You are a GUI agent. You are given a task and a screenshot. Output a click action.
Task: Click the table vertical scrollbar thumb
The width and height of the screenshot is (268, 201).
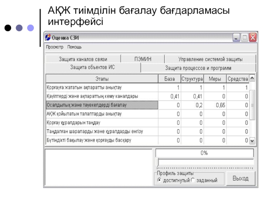click(x=252, y=105)
